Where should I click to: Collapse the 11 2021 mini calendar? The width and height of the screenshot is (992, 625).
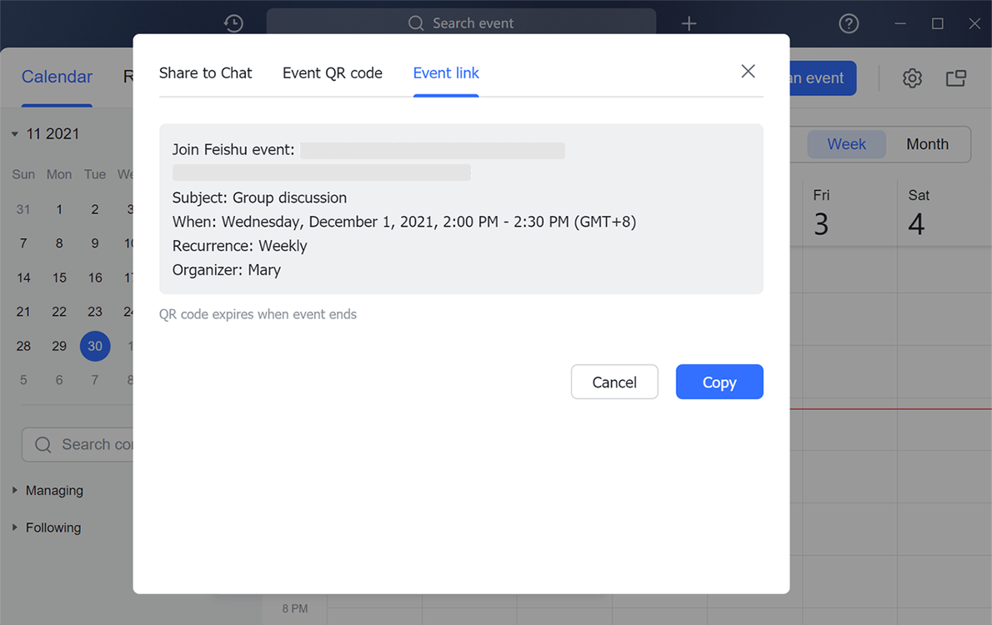pos(13,133)
